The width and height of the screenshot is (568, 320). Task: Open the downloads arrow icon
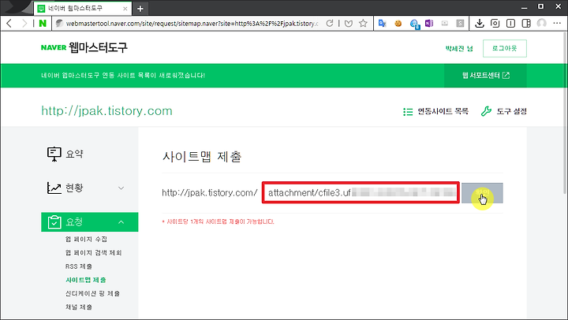click(480, 24)
